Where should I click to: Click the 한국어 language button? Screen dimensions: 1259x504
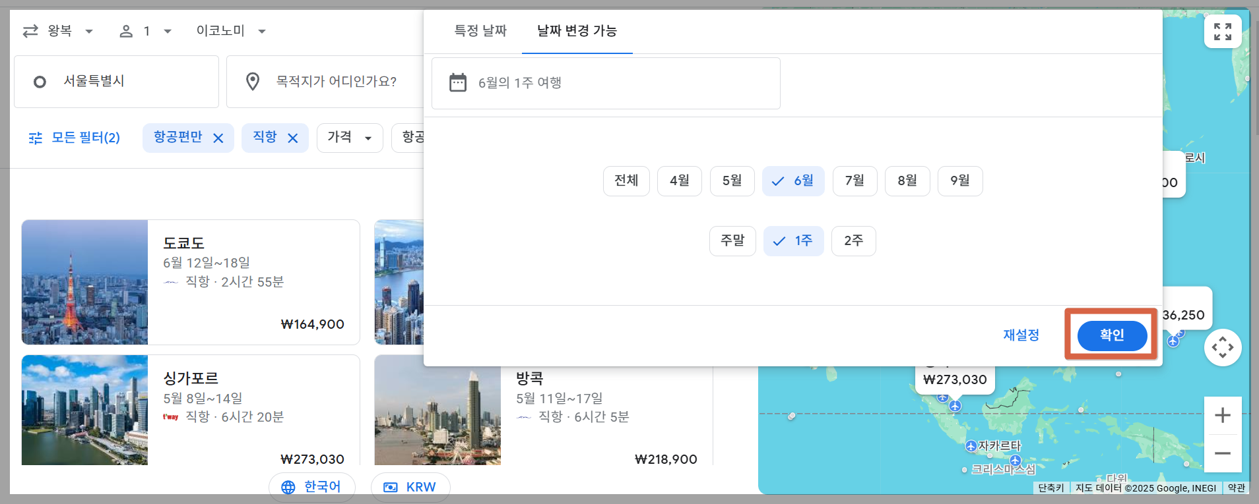[312, 487]
